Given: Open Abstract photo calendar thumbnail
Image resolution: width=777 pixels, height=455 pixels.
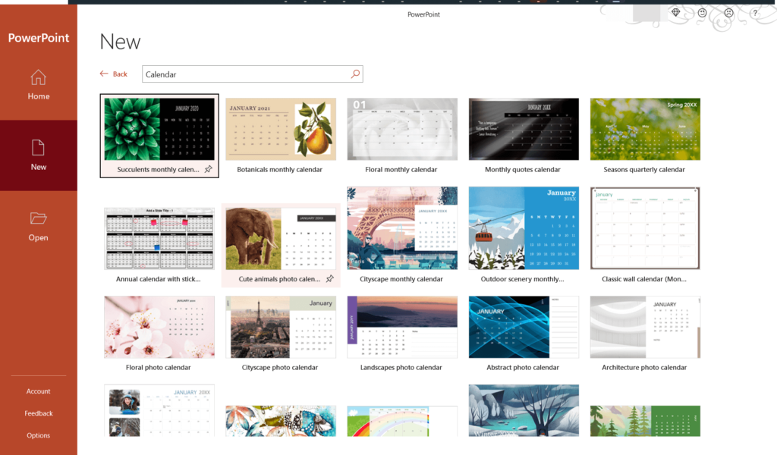Looking at the screenshot, I should pyautogui.click(x=524, y=327).
